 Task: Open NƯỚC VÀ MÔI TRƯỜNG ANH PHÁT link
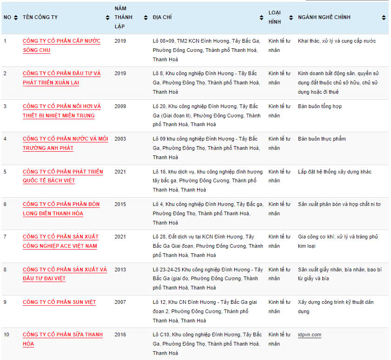(66, 143)
